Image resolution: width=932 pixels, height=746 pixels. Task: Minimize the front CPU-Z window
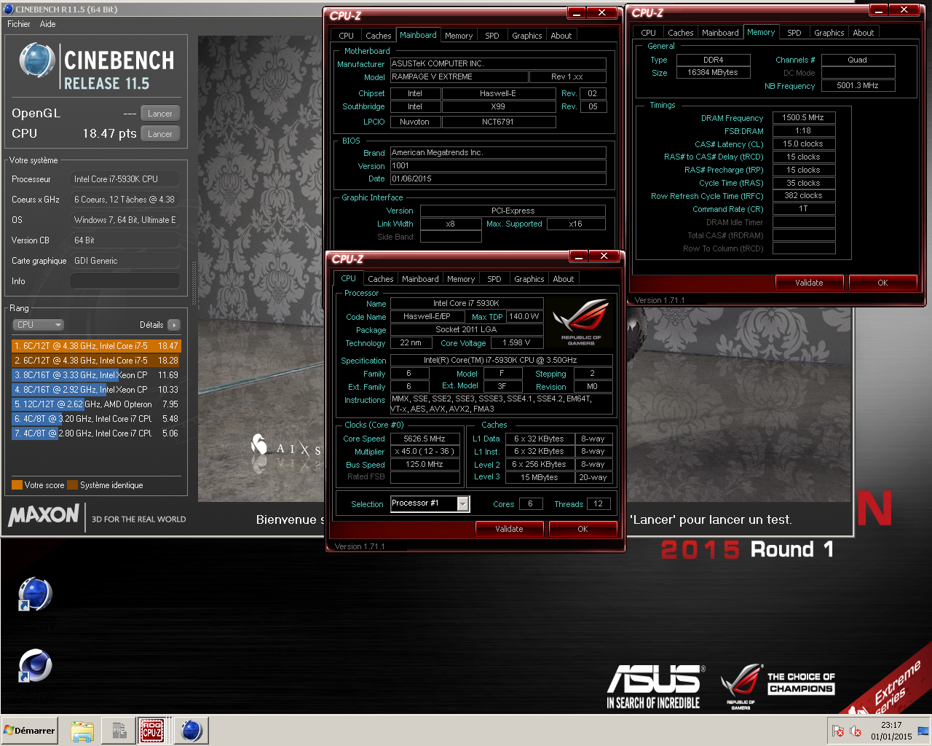click(579, 256)
